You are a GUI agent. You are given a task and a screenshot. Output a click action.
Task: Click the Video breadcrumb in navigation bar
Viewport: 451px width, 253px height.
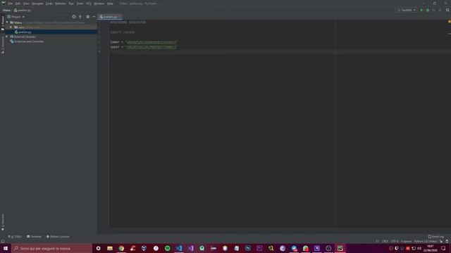pos(6,10)
